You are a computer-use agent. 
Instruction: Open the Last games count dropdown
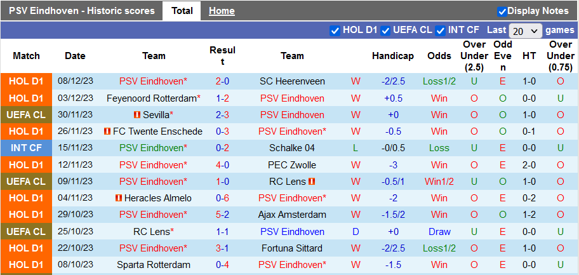(x=525, y=30)
